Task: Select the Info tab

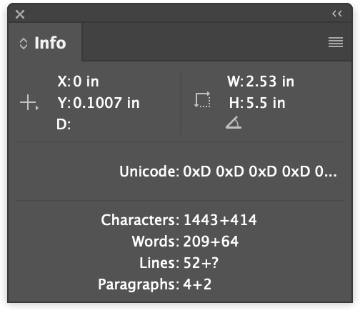Action: (x=45, y=43)
